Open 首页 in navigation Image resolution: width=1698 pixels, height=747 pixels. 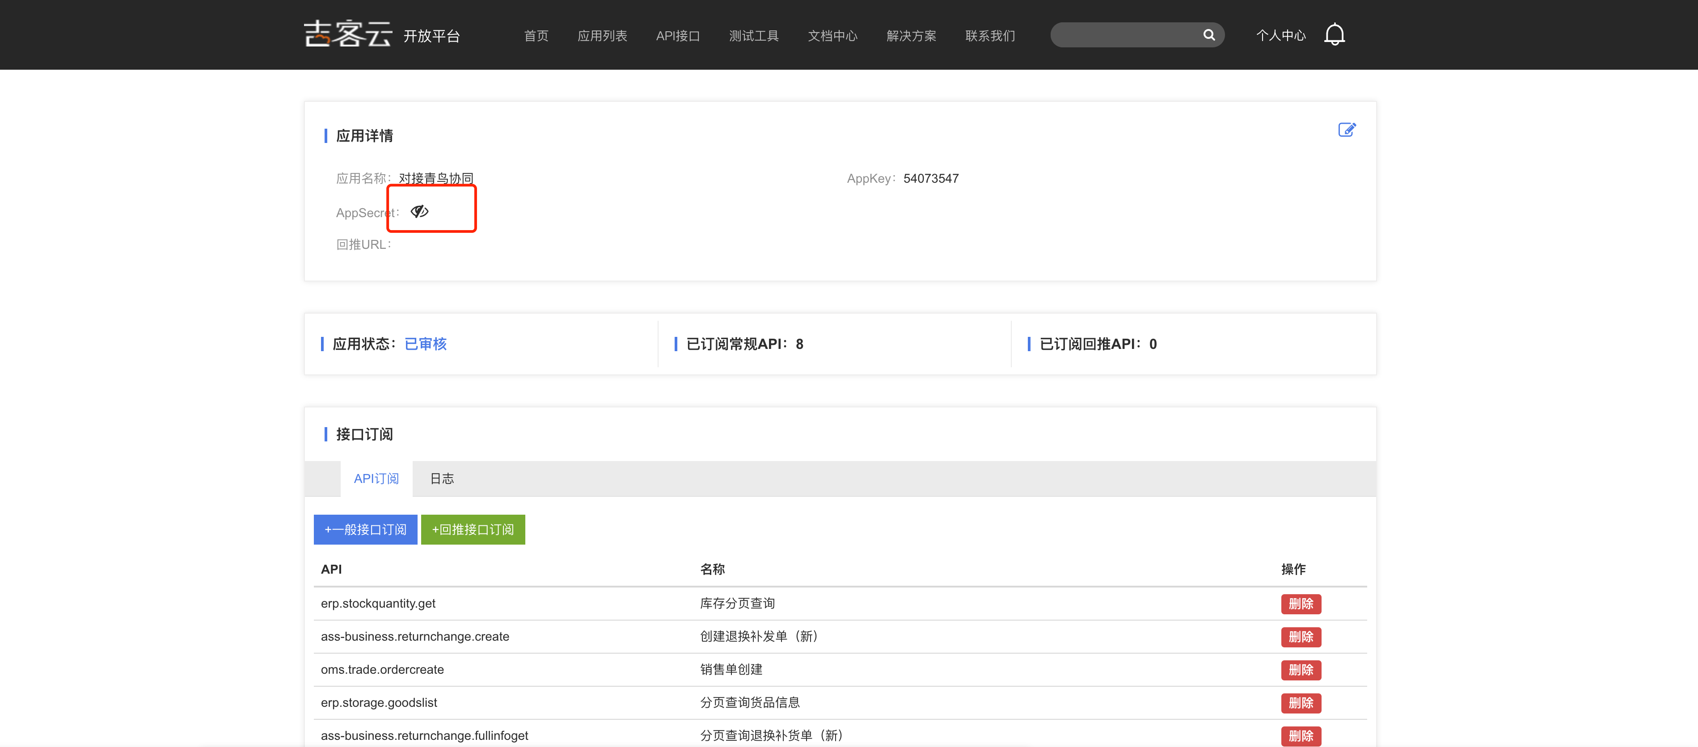click(x=536, y=36)
